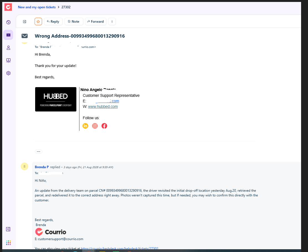Screen dimensions: 308x252
Task: Click the email envelope icon beside subject
Action: tap(25, 36)
